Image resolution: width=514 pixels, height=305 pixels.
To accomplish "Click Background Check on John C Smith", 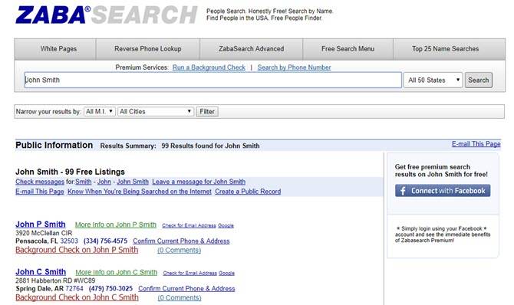I will tap(77, 297).
